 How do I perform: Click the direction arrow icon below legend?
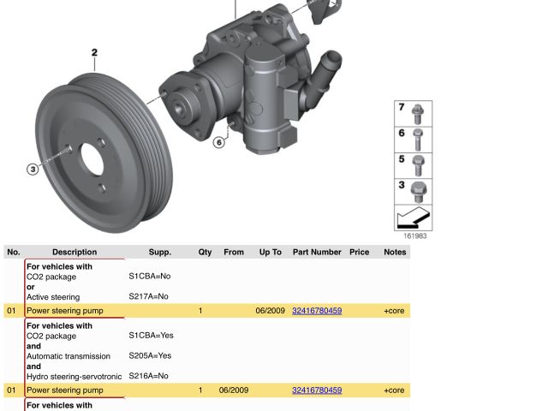414,217
